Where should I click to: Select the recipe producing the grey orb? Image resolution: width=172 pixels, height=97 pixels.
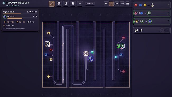pos(152,13)
